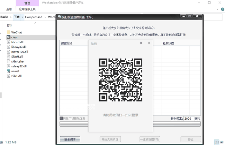This screenshot has height=145, width=225.
Task: Expand the Explorer ribbon chevron
Action: click(218, 9)
